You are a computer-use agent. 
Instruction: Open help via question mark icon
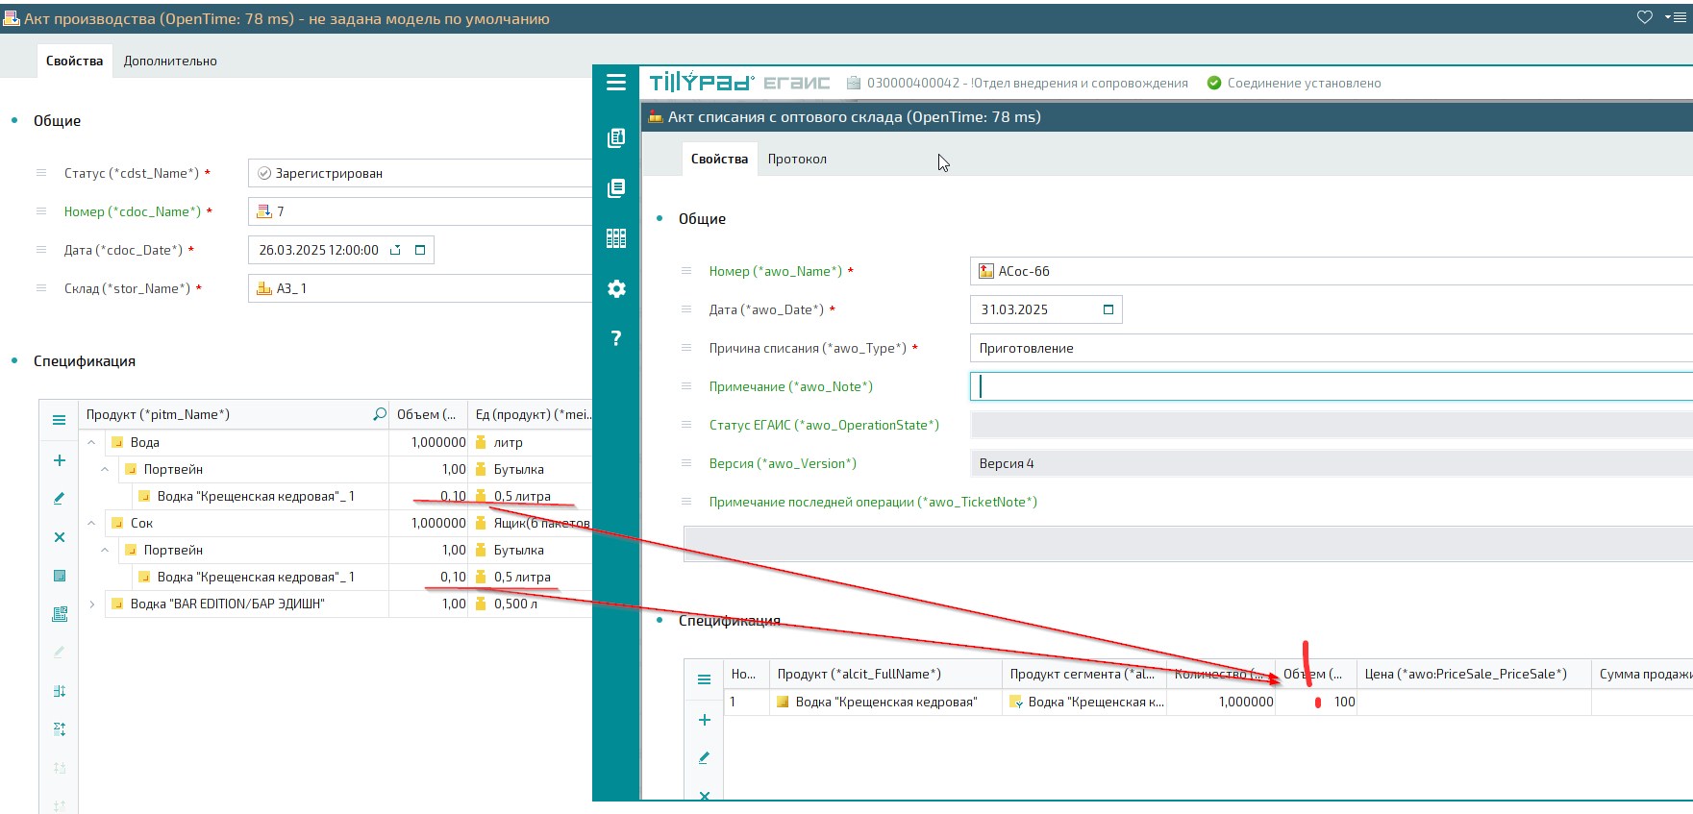[616, 338]
